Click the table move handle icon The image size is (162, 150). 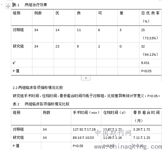coord(8,6)
